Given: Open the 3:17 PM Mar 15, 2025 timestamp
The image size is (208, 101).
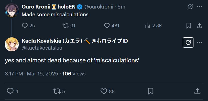Looking at the screenshot, I should coord(31,74).
